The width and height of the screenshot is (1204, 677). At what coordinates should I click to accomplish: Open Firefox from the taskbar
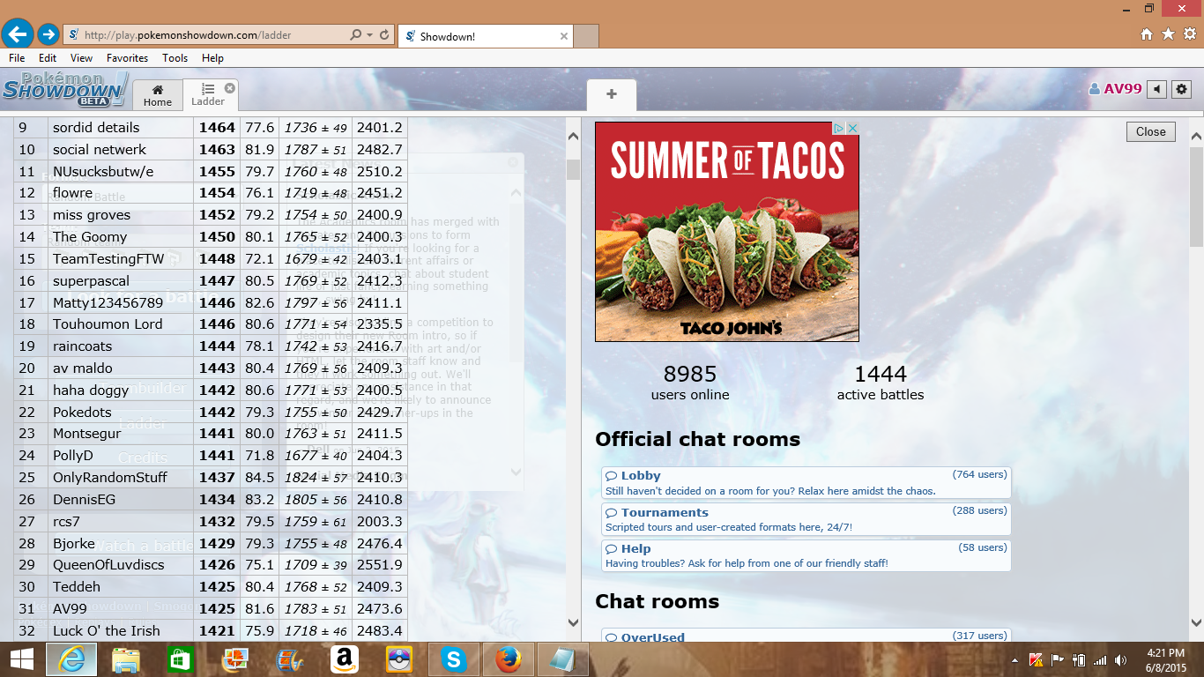coord(508,658)
